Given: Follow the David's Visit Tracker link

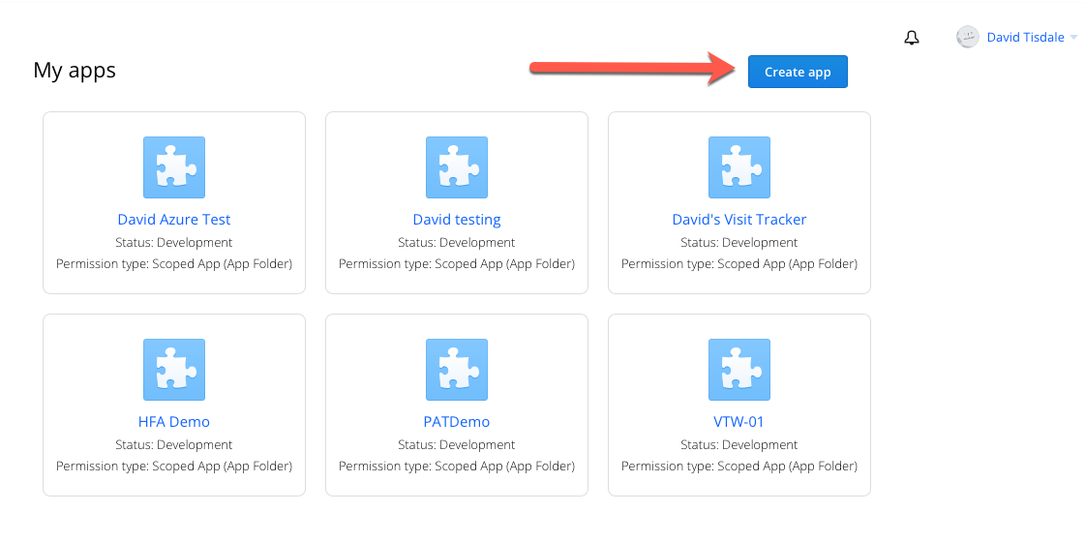Looking at the screenshot, I should coord(739,220).
